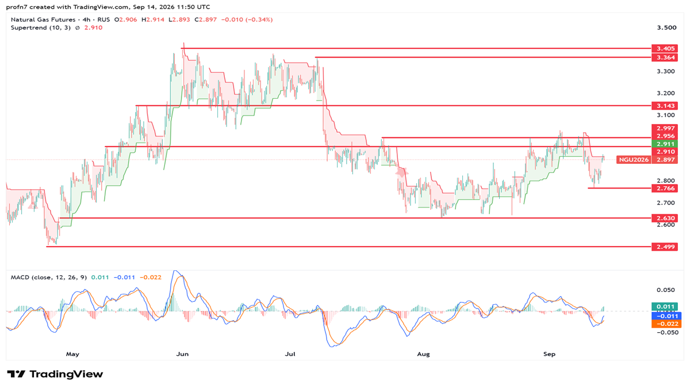
Task: Click the orange -0.022 signal line tag
Action: [x=664, y=324]
